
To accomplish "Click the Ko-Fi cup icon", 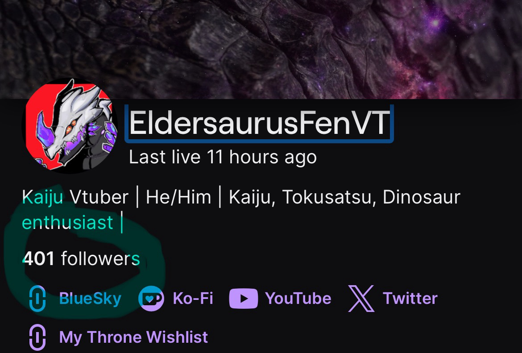I will pos(151,299).
